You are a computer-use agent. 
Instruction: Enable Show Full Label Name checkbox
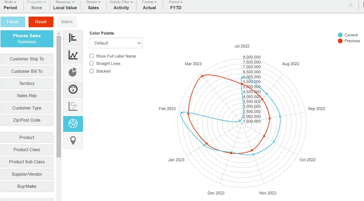pos(92,56)
